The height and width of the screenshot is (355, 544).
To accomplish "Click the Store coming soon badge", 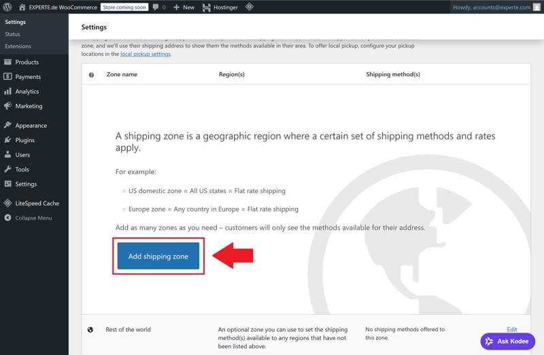I will pos(124,7).
